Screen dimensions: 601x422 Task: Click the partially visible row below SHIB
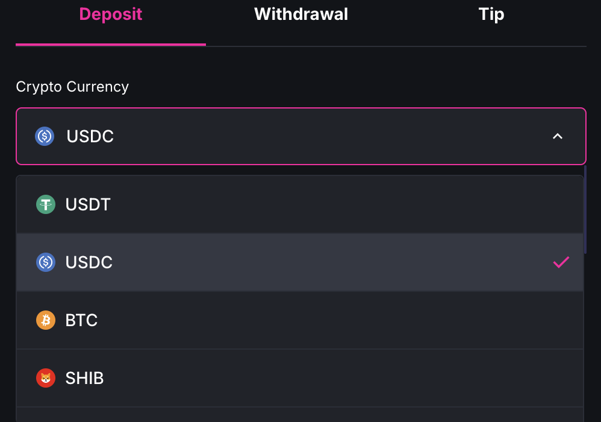click(x=299, y=415)
